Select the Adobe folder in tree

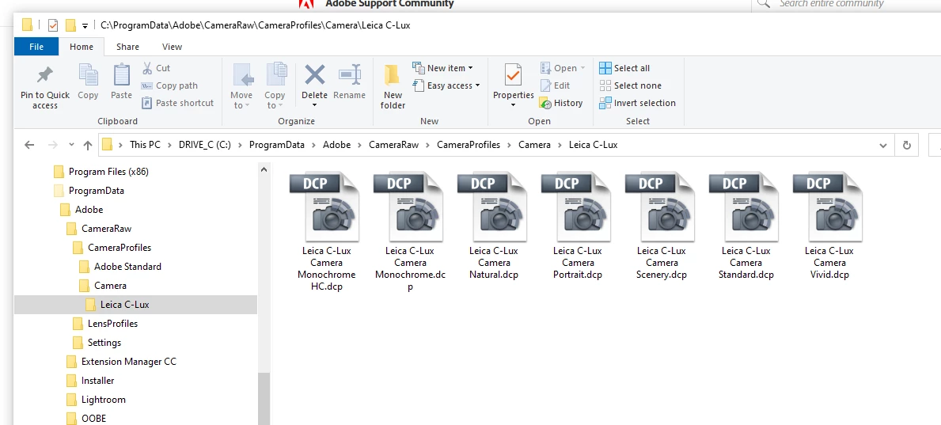pyautogui.click(x=89, y=210)
